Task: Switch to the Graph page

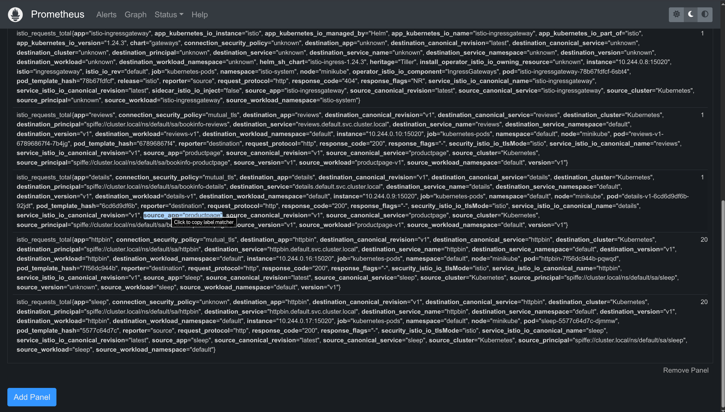Action: pos(135,14)
